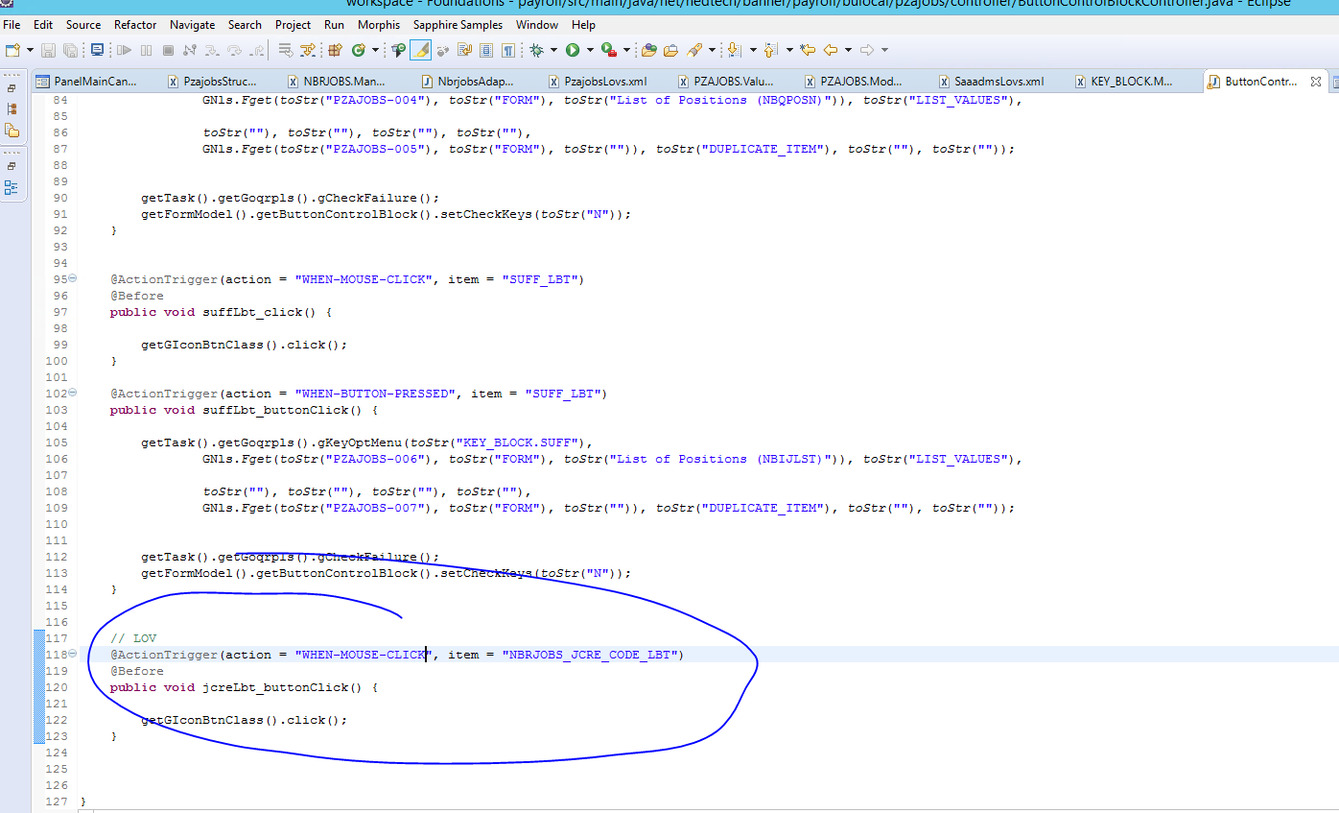Toggle Mark Occurrences highlighting

(420, 48)
